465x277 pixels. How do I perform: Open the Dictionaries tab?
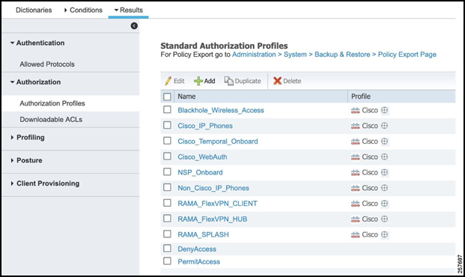click(x=34, y=10)
